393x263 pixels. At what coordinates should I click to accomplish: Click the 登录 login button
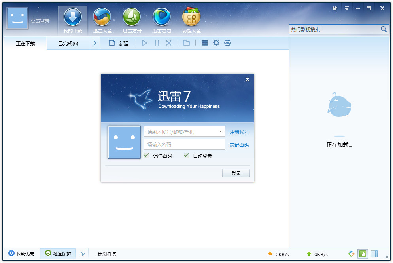tap(236, 173)
